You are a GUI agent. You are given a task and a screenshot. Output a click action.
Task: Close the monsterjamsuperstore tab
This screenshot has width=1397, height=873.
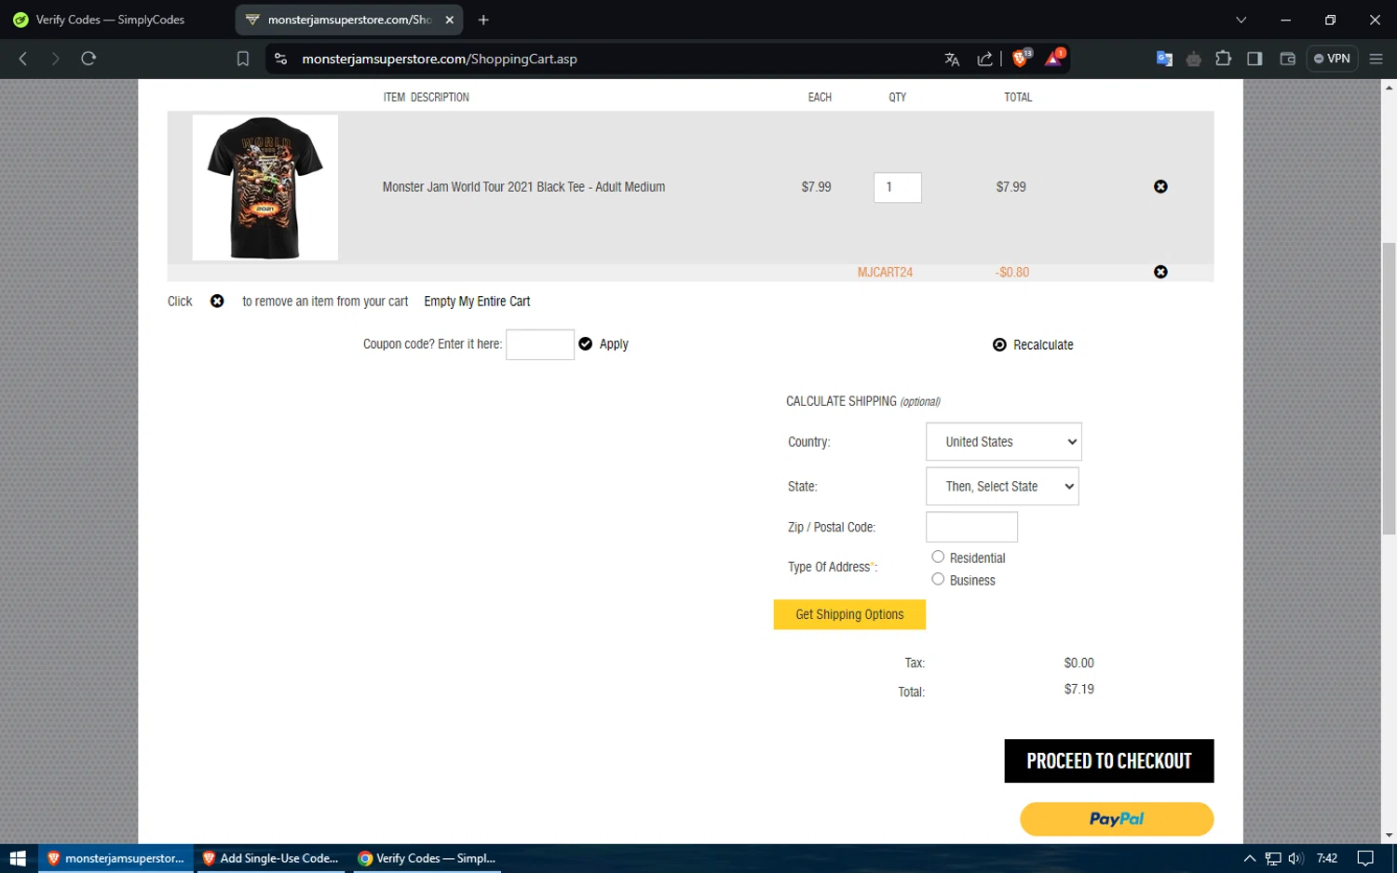pyautogui.click(x=450, y=20)
